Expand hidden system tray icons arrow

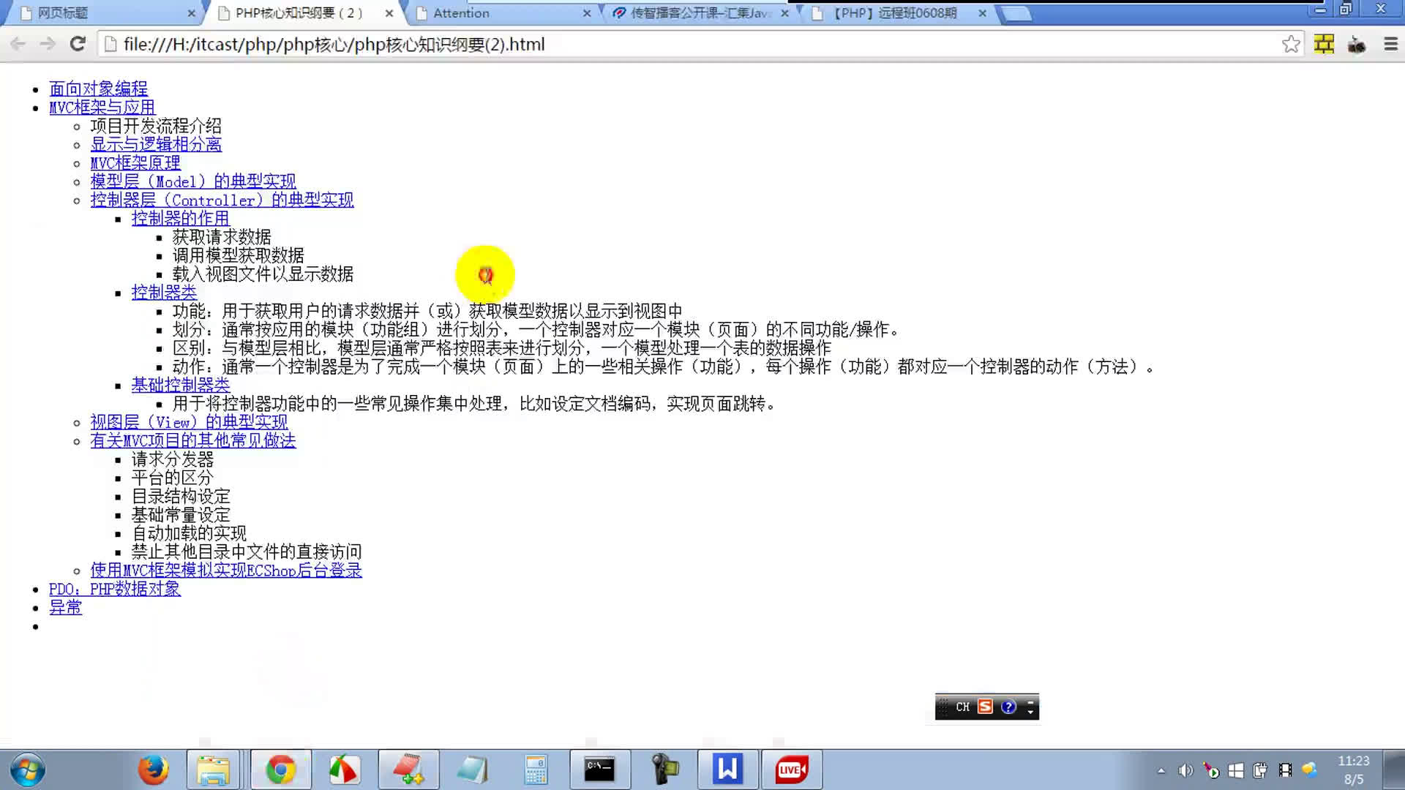pos(1161,770)
